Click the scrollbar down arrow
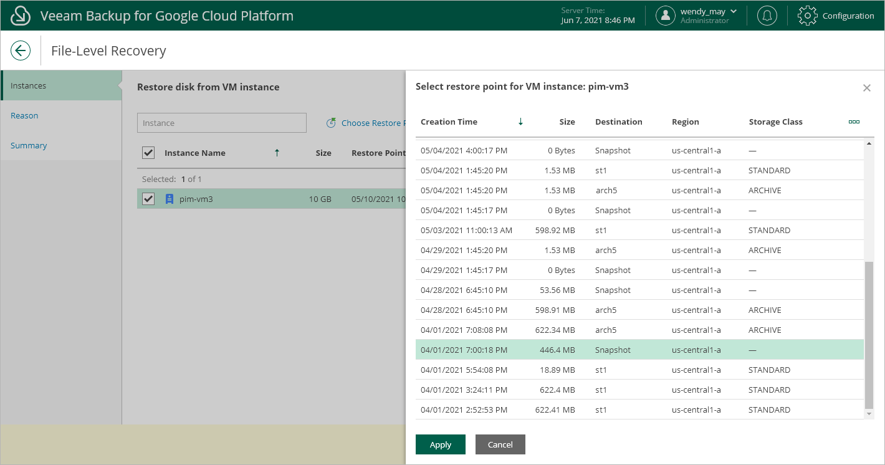This screenshot has width=885, height=465. (870, 414)
